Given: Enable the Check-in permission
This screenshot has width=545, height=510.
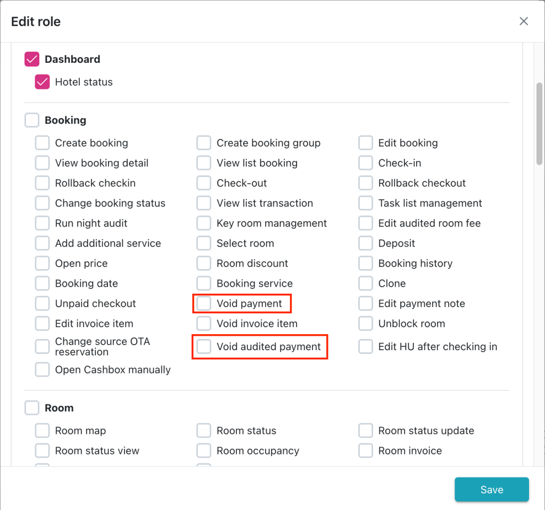Looking at the screenshot, I should pos(366,163).
